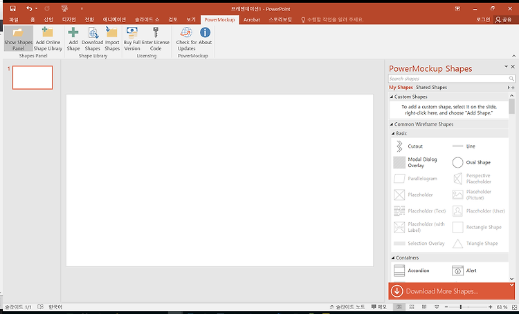Viewport: 519px width, 314px height.
Task: Collapse the ribbon with the chevron arrow
Action: click(513, 56)
